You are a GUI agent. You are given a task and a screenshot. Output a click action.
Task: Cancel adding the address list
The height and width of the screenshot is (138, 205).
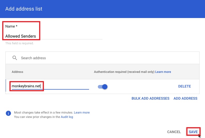174,132
